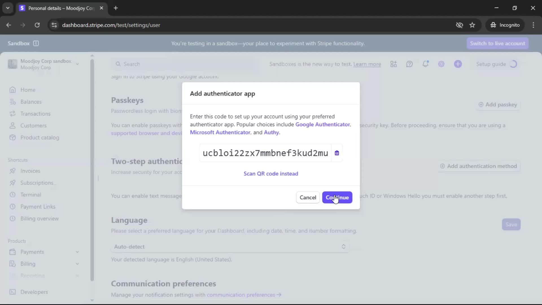The width and height of the screenshot is (542, 305).
Task: Click the Sandbox info icon
Action: click(x=36, y=43)
